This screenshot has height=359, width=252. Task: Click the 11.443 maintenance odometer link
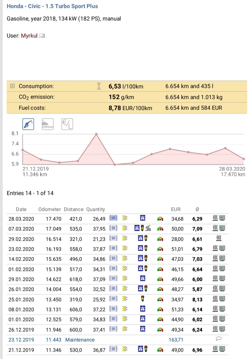coord(54,340)
